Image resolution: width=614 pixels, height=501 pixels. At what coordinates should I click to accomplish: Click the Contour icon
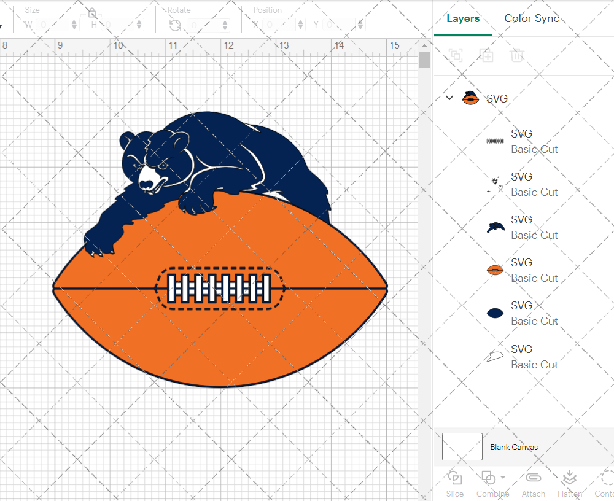pyautogui.click(x=607, y=478)
